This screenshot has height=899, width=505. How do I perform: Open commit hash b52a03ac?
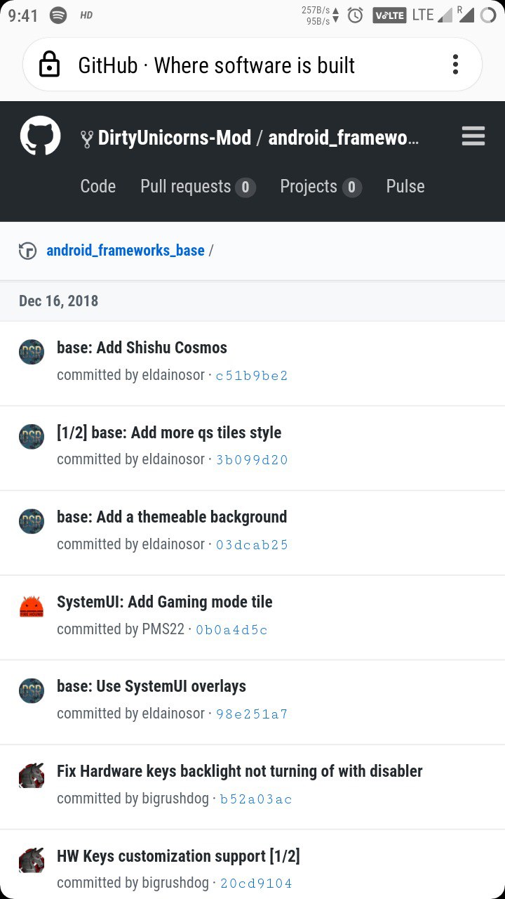tap(256, 799)
